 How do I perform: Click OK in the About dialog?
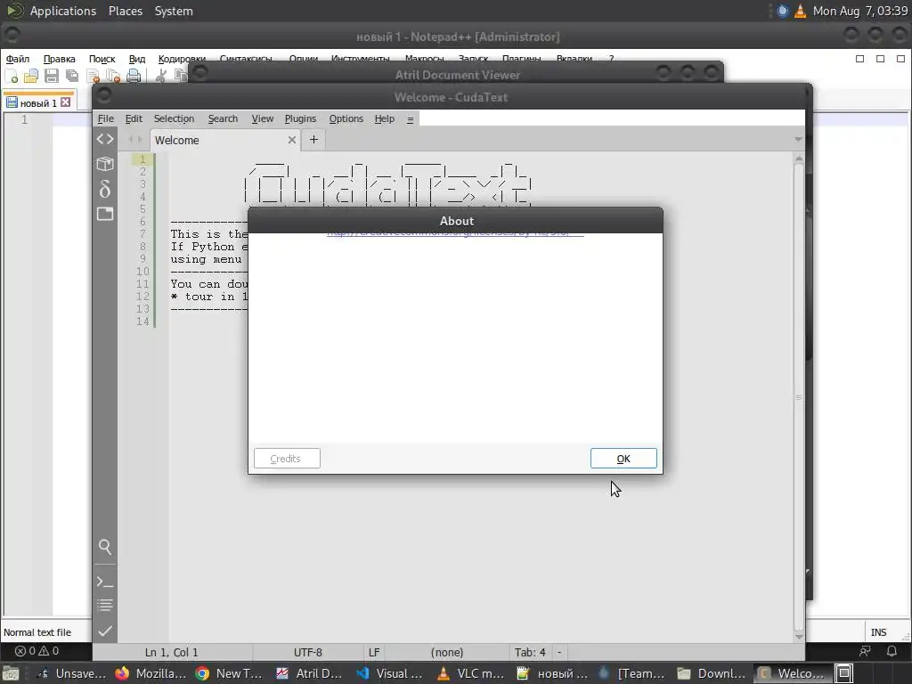pyautogui.click(x=623, y=459)
